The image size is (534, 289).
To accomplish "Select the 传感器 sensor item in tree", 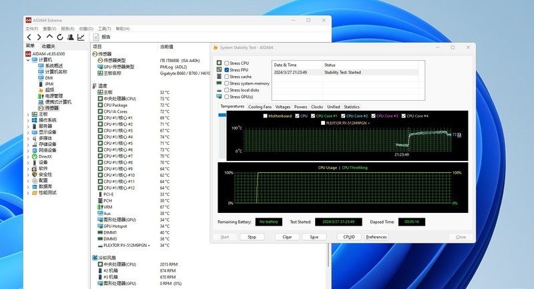I will point(51,107).
